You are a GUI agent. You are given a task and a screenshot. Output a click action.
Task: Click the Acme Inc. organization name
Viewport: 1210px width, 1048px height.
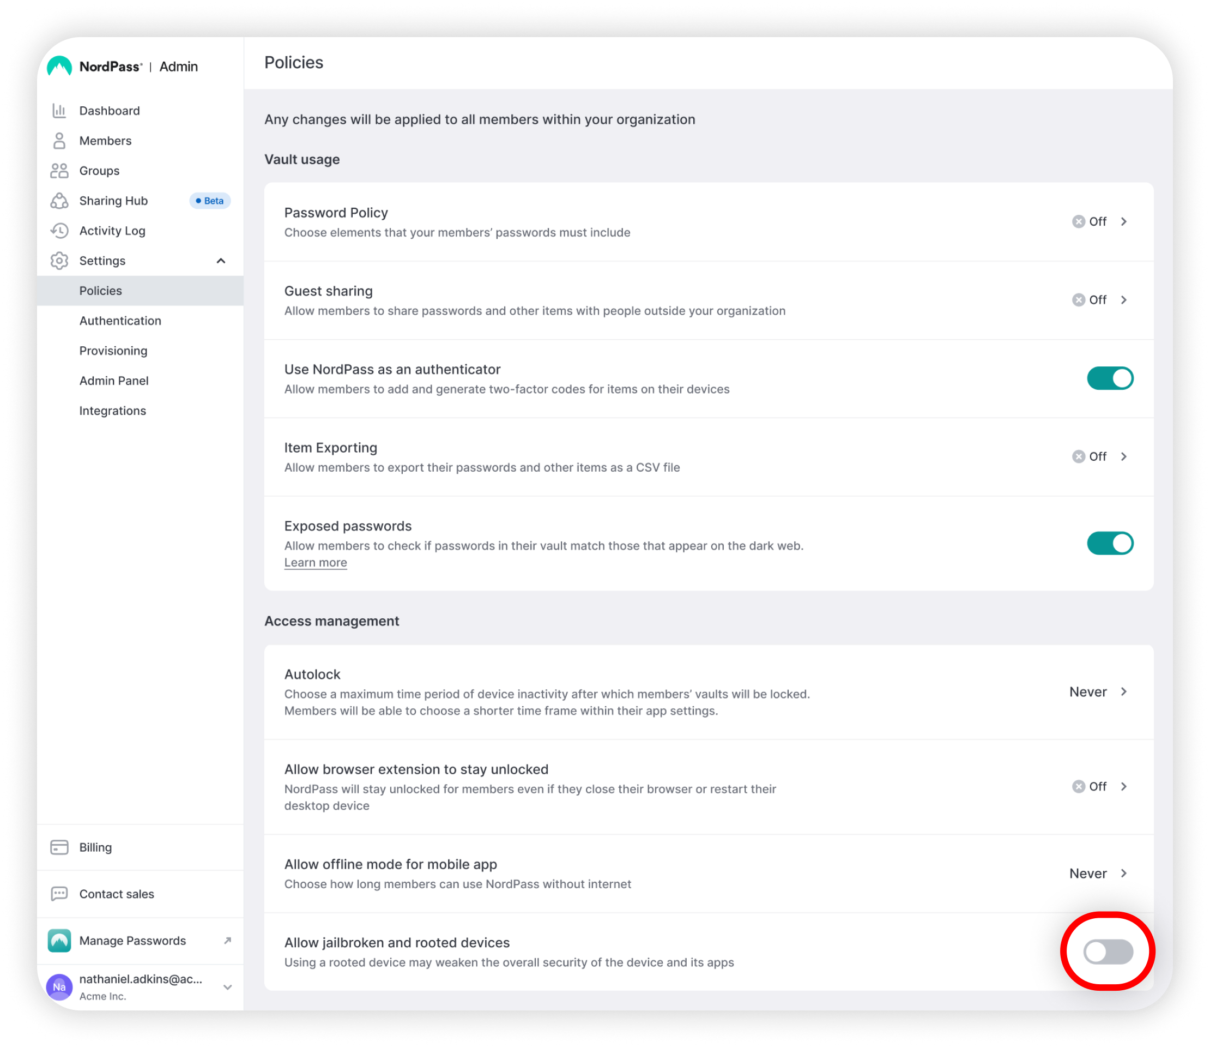[103, 997]
